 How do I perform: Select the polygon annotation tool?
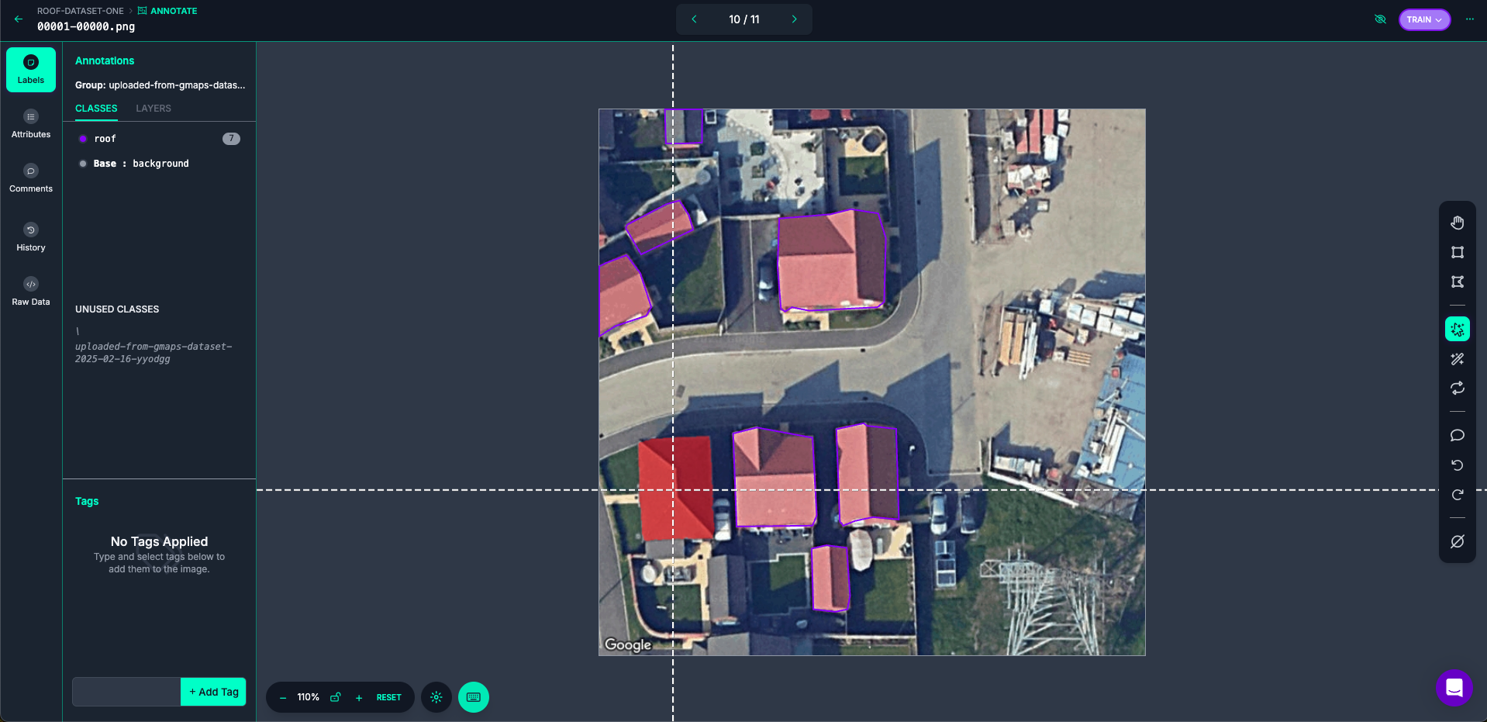pos(1457,282)
